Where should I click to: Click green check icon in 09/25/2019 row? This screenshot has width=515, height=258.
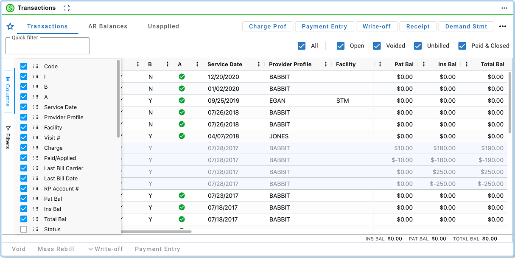tap(182, 101)
